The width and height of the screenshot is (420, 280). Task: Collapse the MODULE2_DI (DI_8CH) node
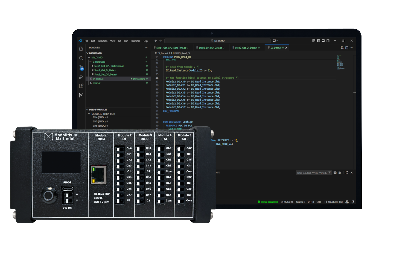(89, 114)
